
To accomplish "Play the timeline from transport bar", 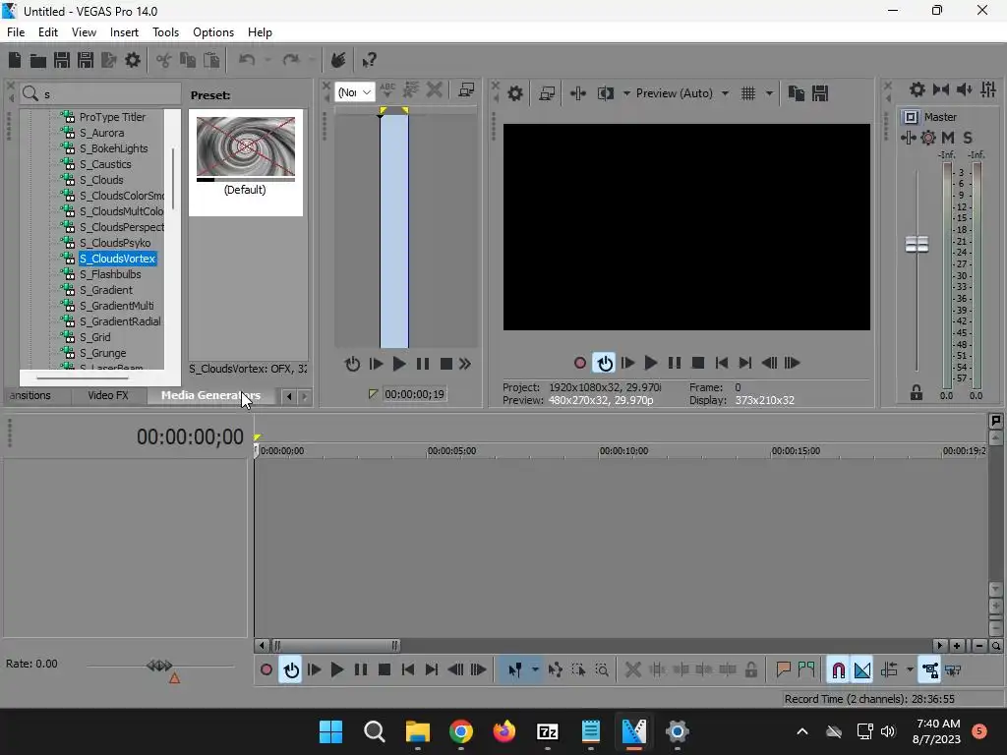I will pyautogui.click(x=337, y=670).
